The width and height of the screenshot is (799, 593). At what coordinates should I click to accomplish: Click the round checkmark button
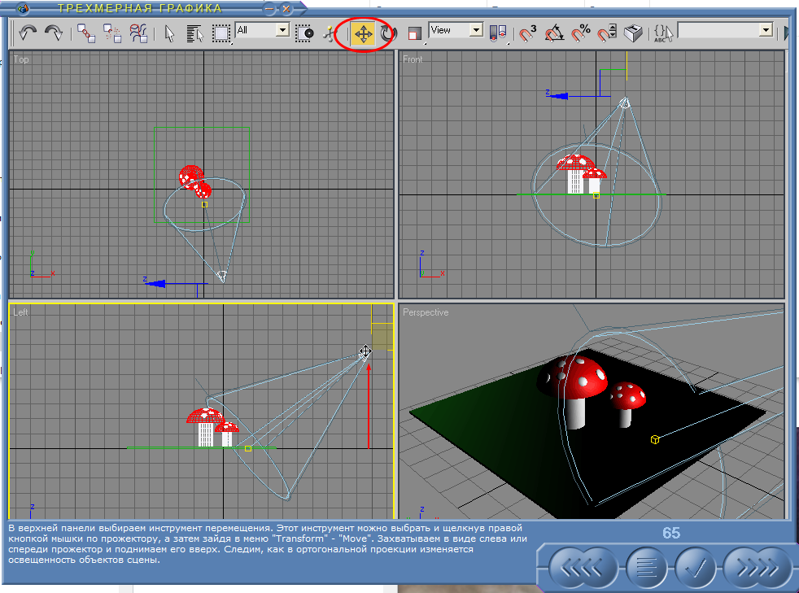pyautogui.click(x=695, y=567)
